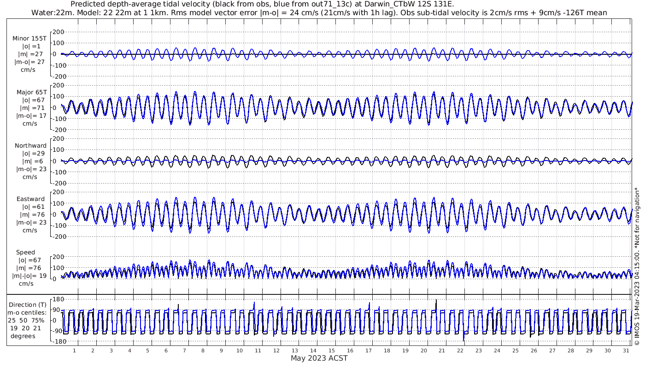Click "|m| =6" under Northward
This screenshot has height=368, width=645.
point(32,161)
